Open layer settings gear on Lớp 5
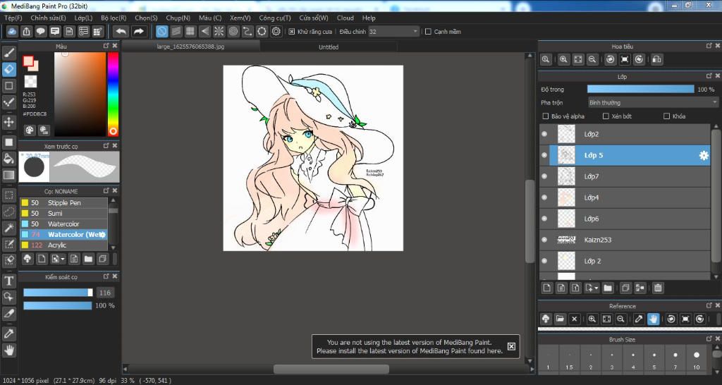 tap(704, 156)
